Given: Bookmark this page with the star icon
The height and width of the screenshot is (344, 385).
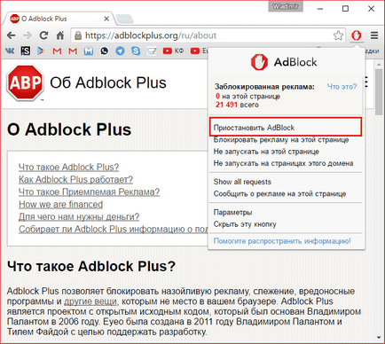Looking at the screenshot, I should pos(338,35).
